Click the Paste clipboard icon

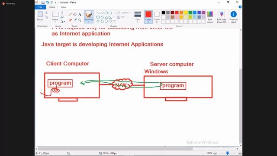(40, 14)
